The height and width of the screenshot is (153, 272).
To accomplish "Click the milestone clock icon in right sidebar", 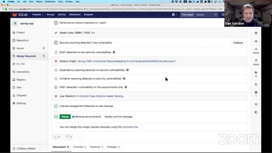I will [256, 49].
